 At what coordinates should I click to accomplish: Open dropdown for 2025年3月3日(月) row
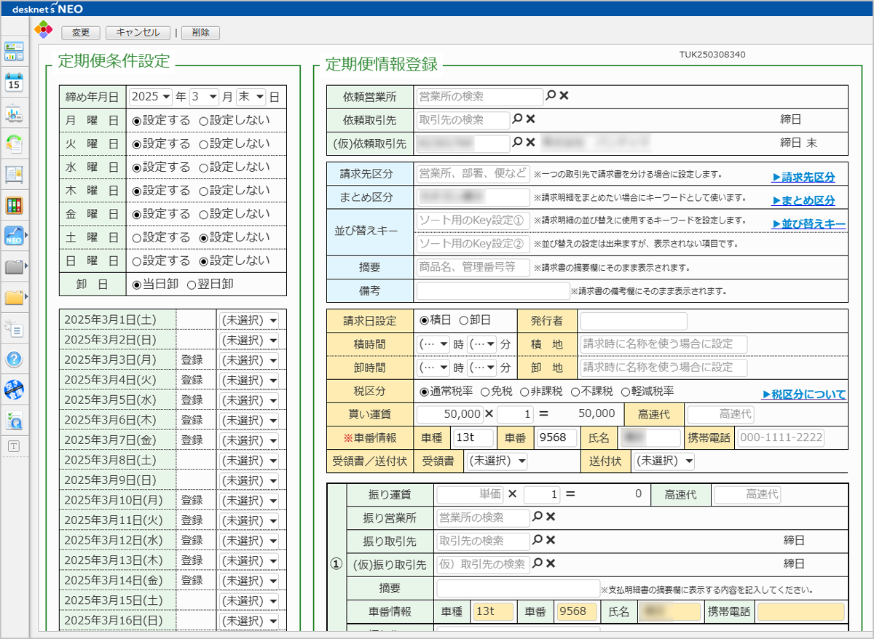click(249, 360)
